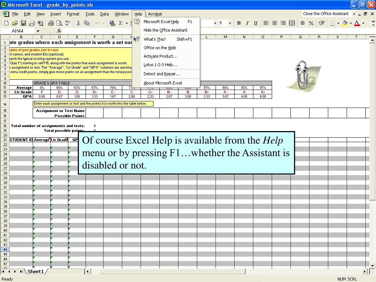
Task: Click Merge and Center icon
Action: tap(292, 23)
